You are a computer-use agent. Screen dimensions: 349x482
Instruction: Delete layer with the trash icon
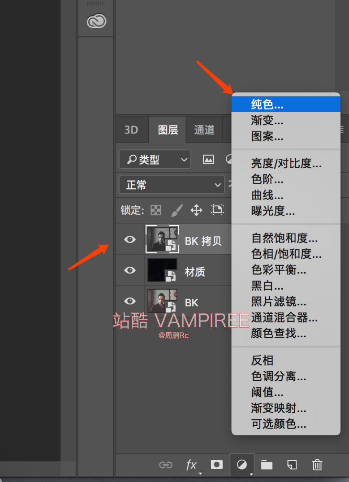click(317, 465)
